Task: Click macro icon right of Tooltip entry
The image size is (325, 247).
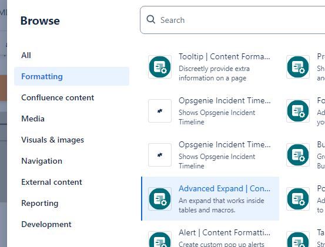Action: click(298, 67)
